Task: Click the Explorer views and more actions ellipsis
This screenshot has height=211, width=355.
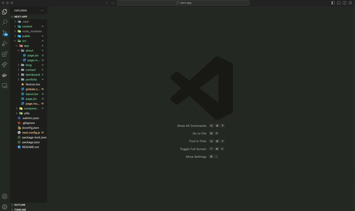Action: [42, 11]
